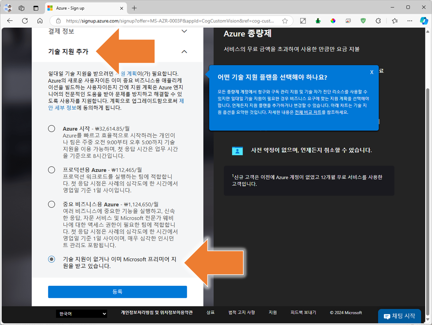Image resolution: width=432 pixels, height=325 pixels.
Task: Open the 지원 footer link
Action: 273,313
